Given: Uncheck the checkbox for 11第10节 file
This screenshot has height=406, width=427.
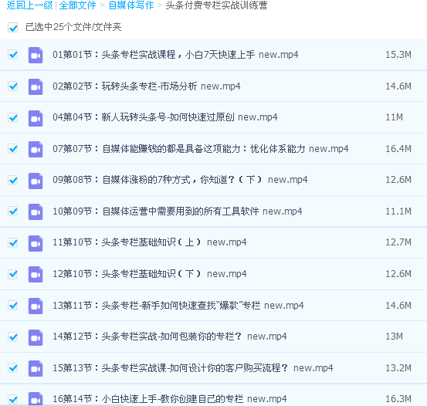Looking at the screenshot, I should pyautogui.click(x=13, y=242).
